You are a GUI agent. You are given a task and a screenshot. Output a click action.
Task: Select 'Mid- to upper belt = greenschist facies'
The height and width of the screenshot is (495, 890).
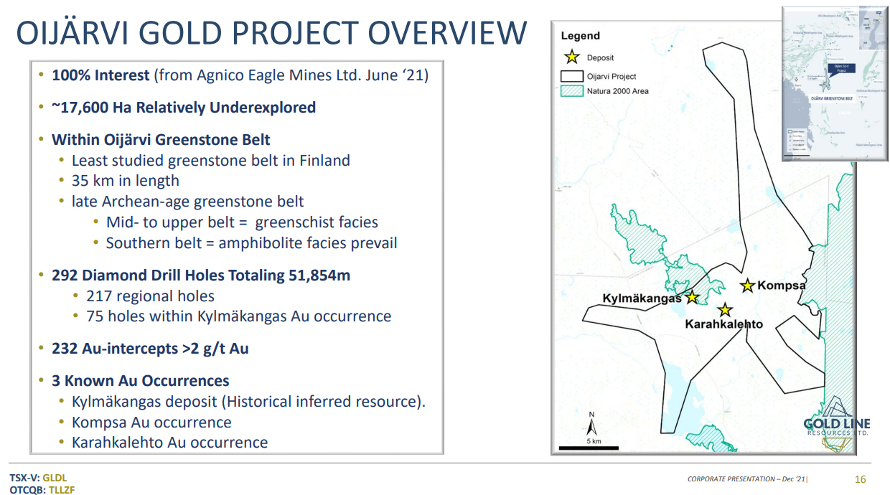click(242, 222)
